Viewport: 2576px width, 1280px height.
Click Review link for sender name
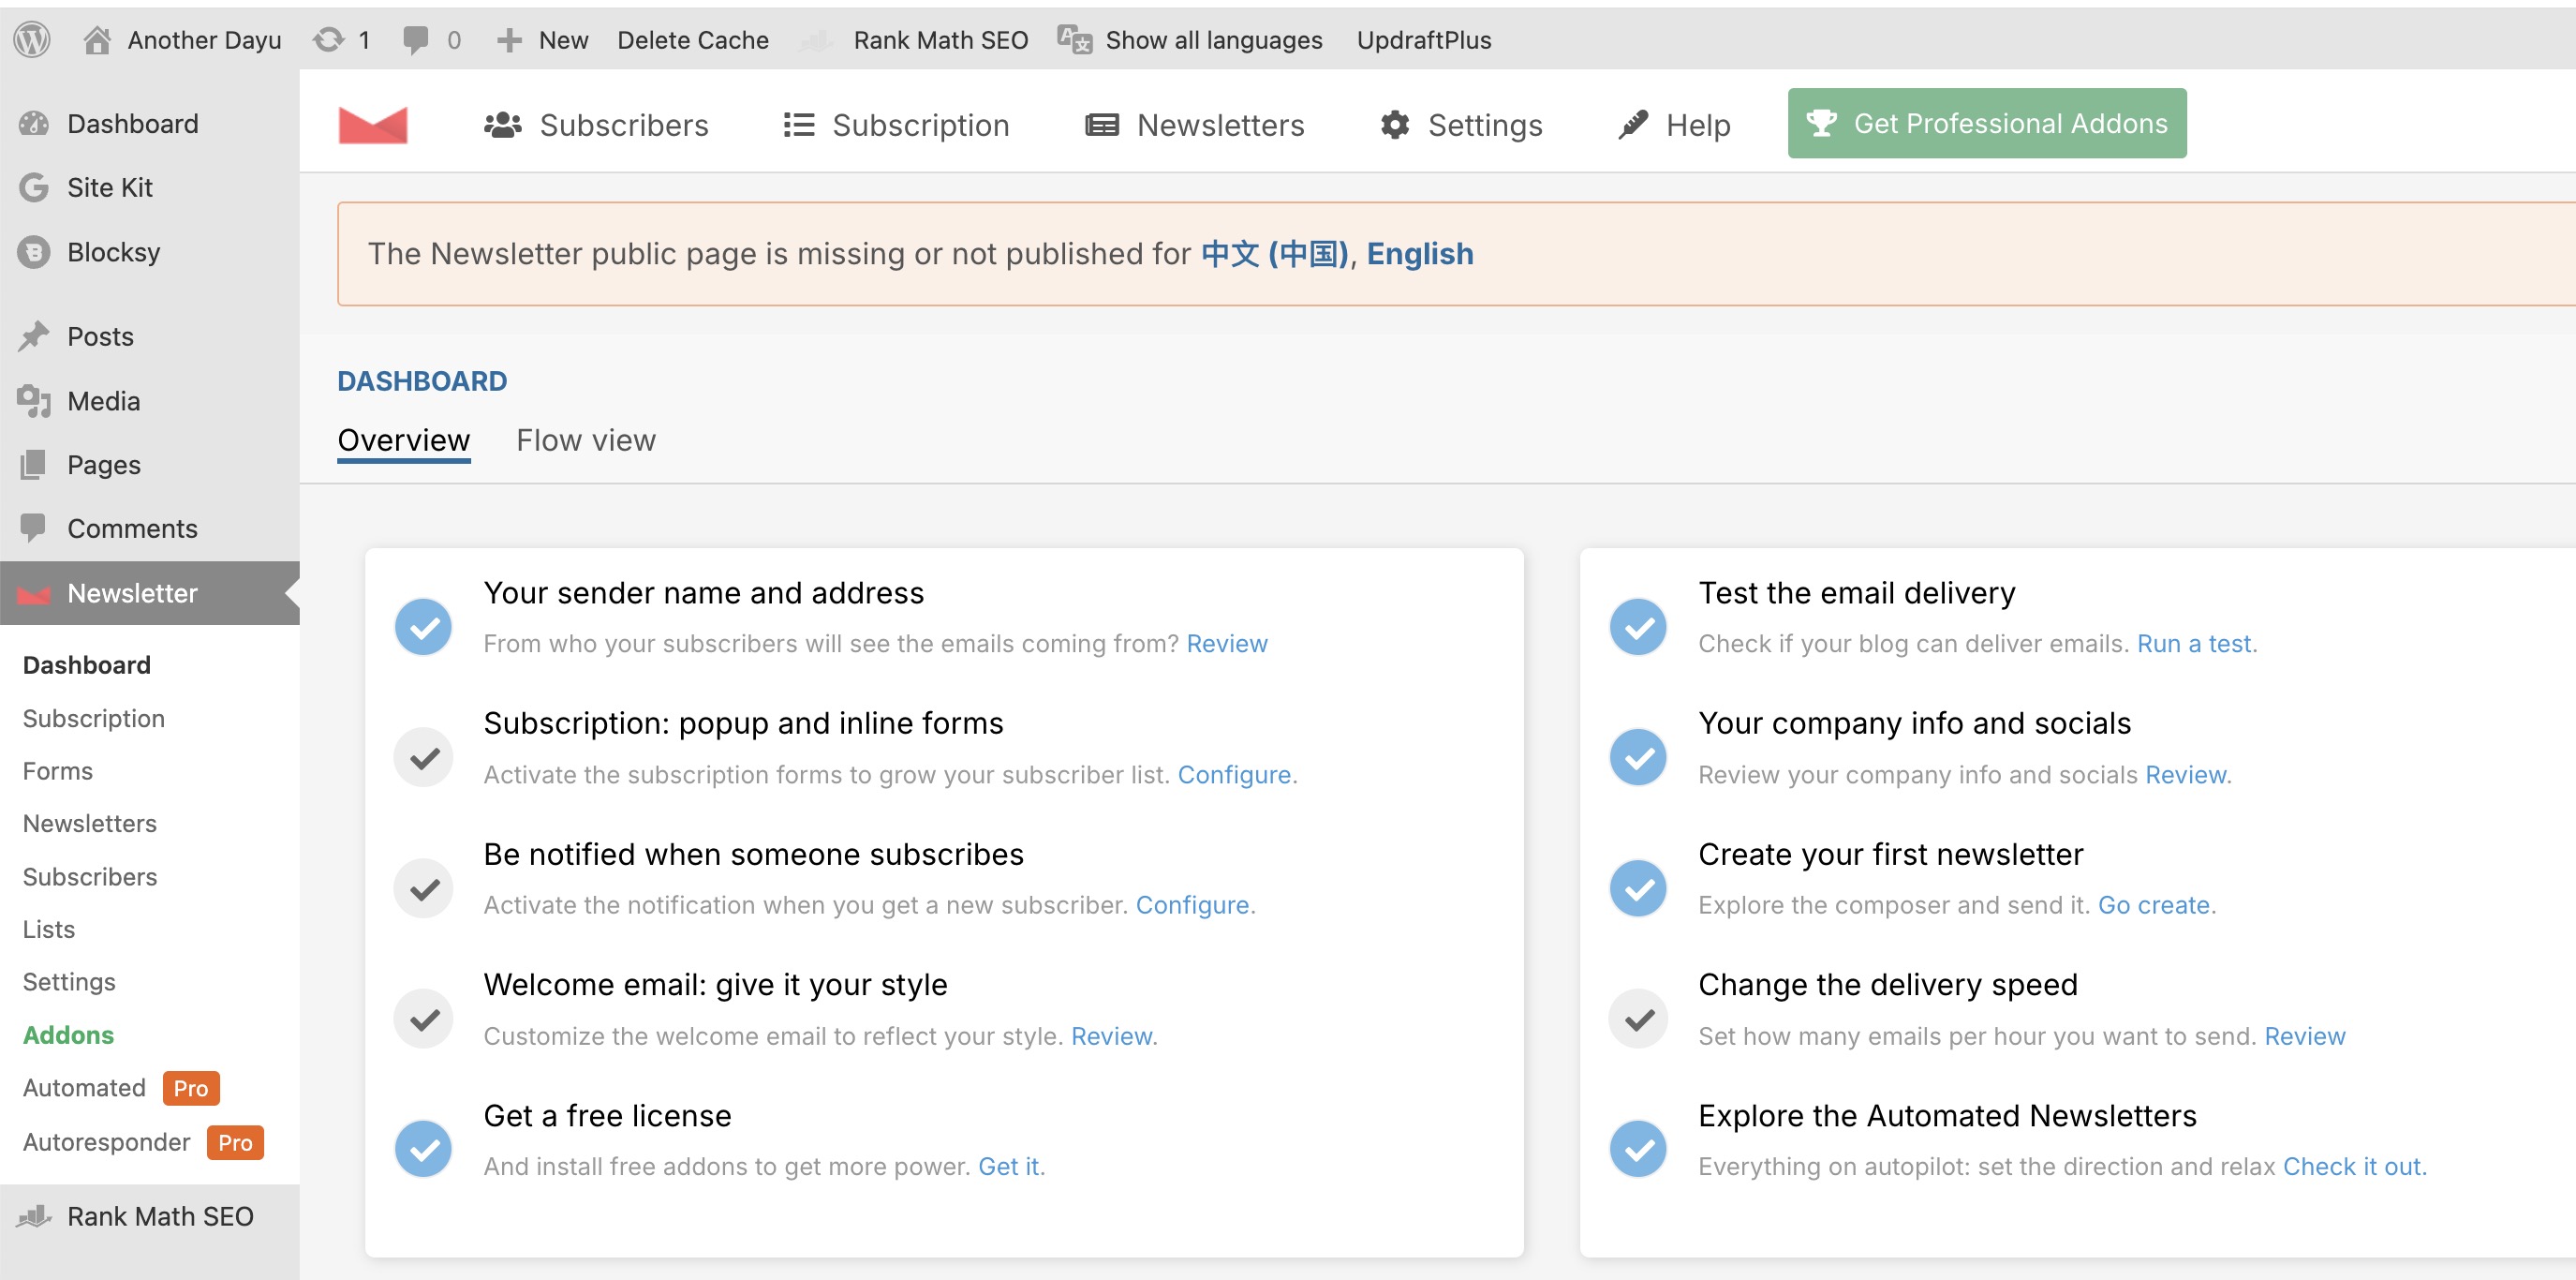1227,644
